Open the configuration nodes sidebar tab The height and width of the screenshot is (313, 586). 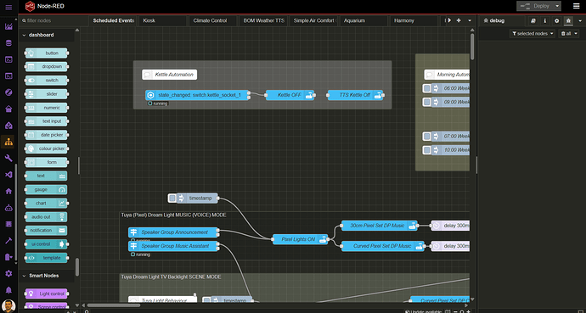557,20
